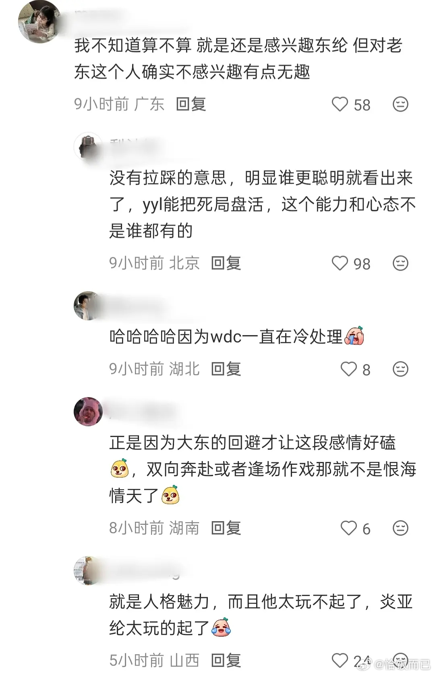Reply to the Guangdong comment
This screenshot has height=675, width=435.
pos(191,104)
